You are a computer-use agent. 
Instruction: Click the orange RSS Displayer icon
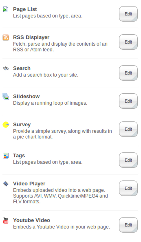coord(6,37)
